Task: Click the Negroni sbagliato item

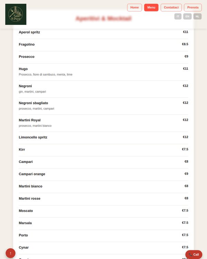Action: (103, 106)
